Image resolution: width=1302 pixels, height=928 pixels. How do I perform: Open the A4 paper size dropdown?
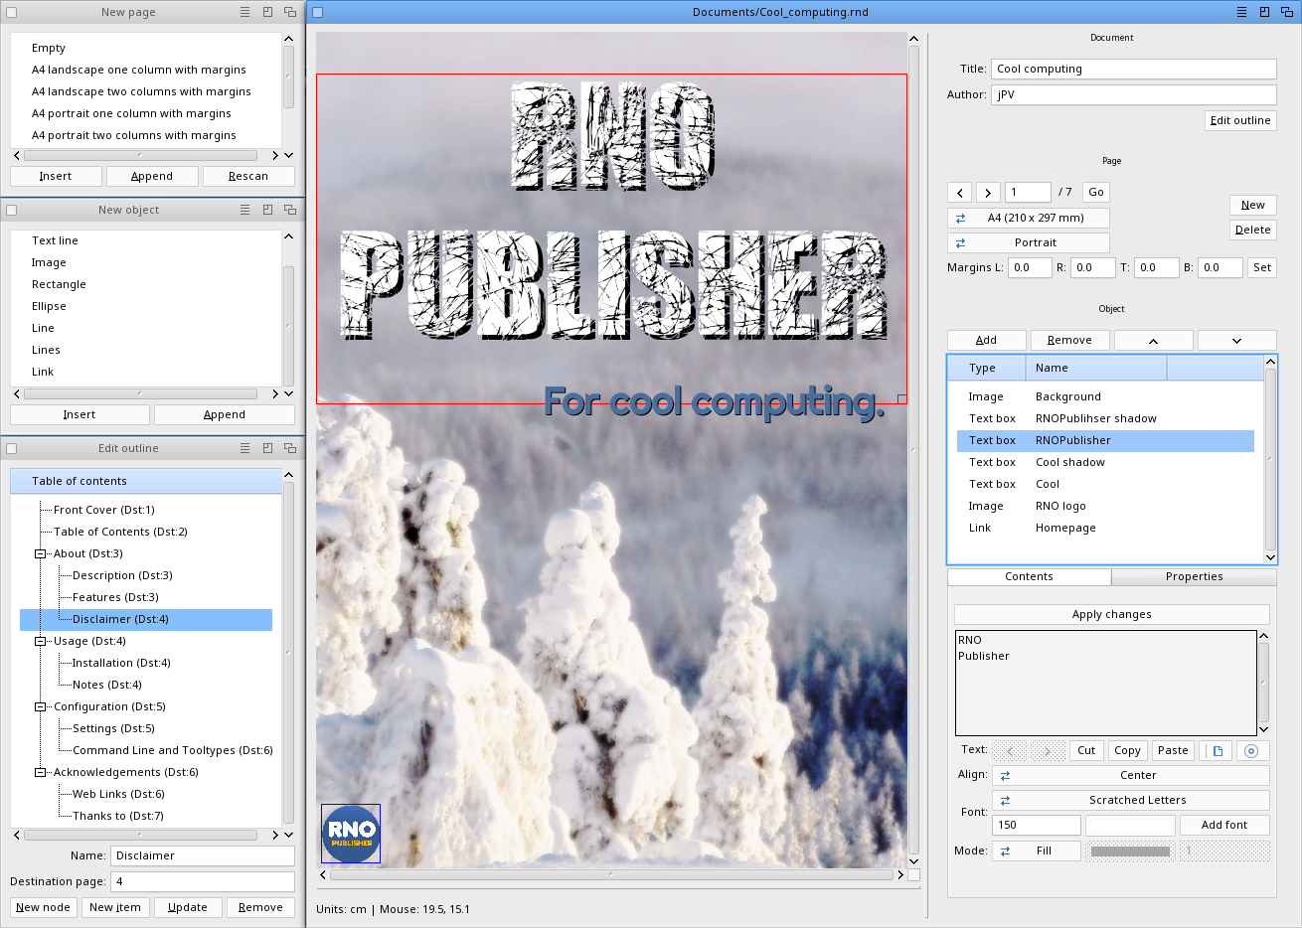(x=1028, y=219)
